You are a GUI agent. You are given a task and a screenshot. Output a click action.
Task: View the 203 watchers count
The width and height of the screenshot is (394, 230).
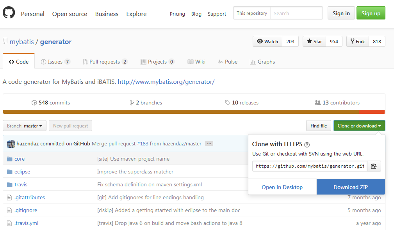point(290,41)
